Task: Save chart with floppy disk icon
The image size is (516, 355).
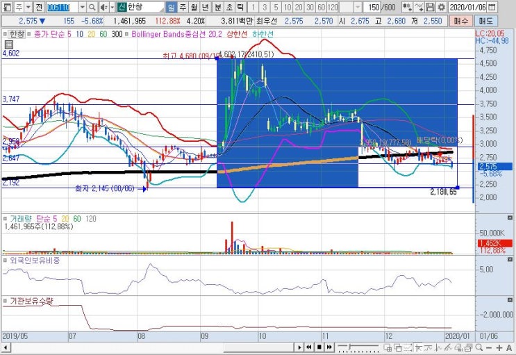Action: pos(430,7)
